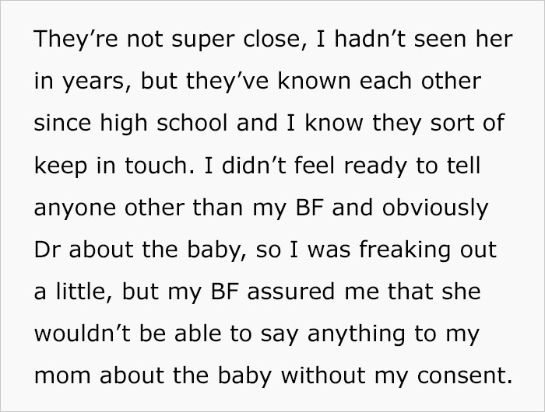Click the word "without" in the last line

click(x=323, y=375)
